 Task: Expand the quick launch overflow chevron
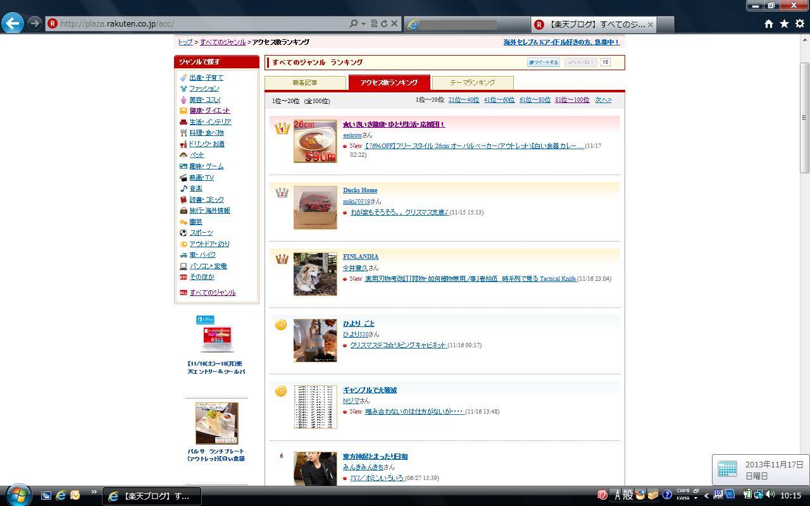click(x=94, y=492)
